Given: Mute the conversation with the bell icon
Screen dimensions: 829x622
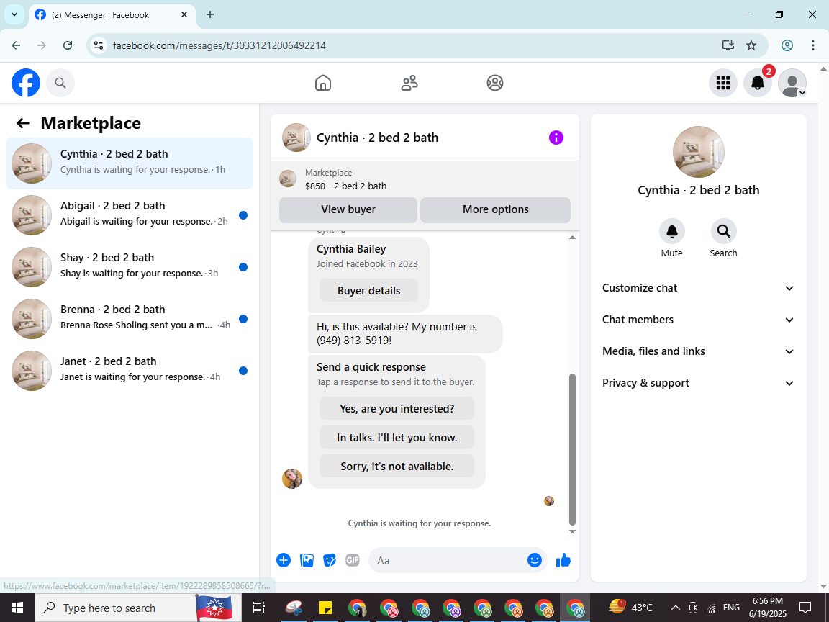Looking at the screenshot, I should coord(672,231).
